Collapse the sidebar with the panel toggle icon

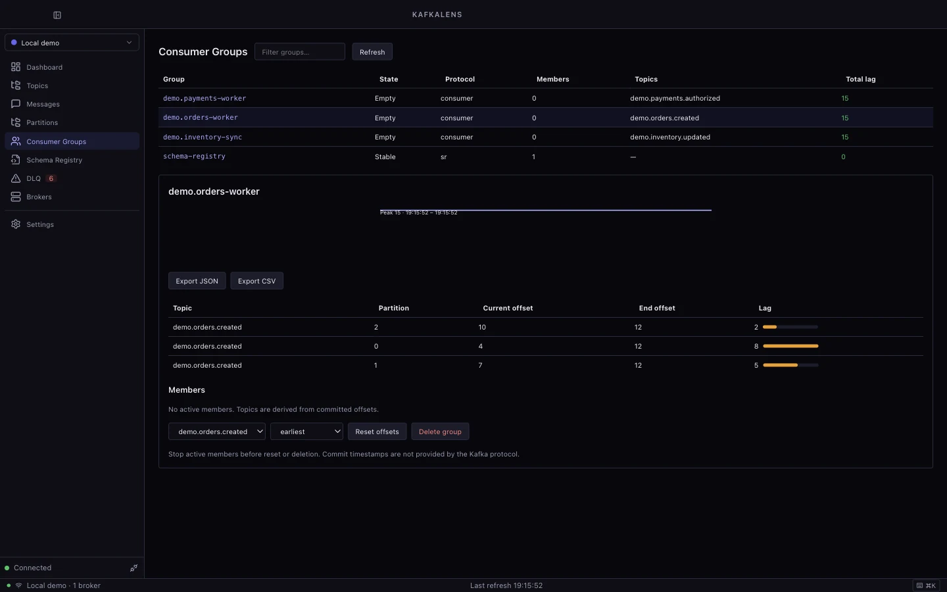tap(57, 15)
